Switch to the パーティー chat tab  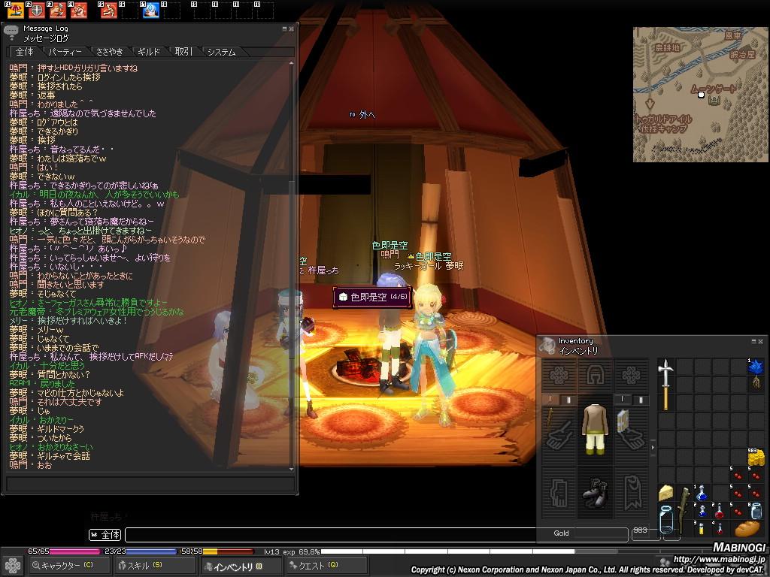(x=65, y=52)
